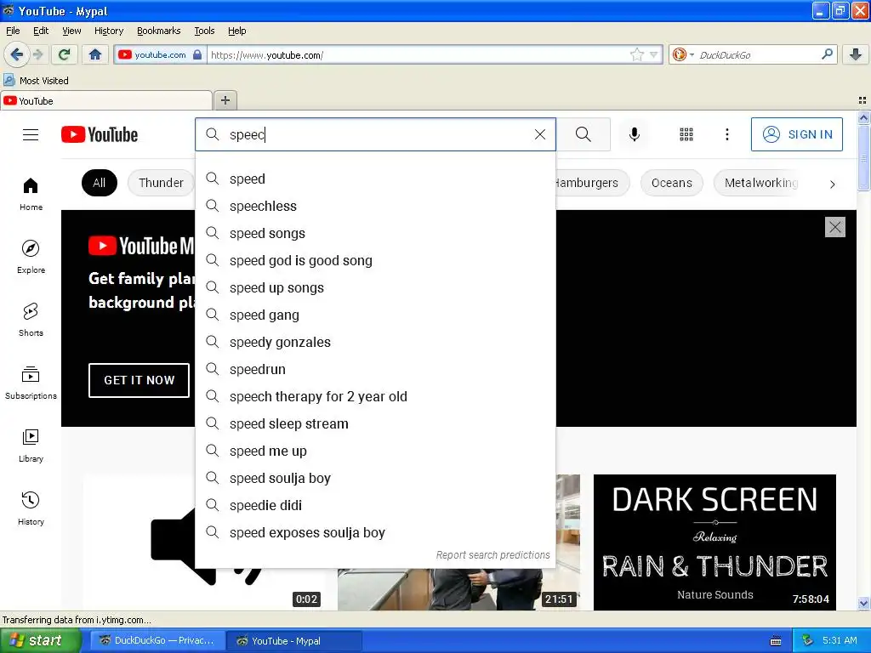Image resolution: width=871 pixels, height=653 pixels.
Task: Show more category chips with right chevron
Action: click(832, 184)
